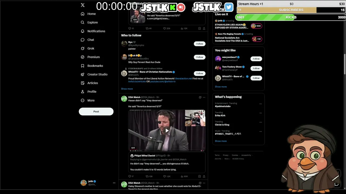This screenshot has width=346, height=194.
Task: Open the DSA Watch avatar on the 'Hasan didn't say' tweet
Action: [124, 99]
